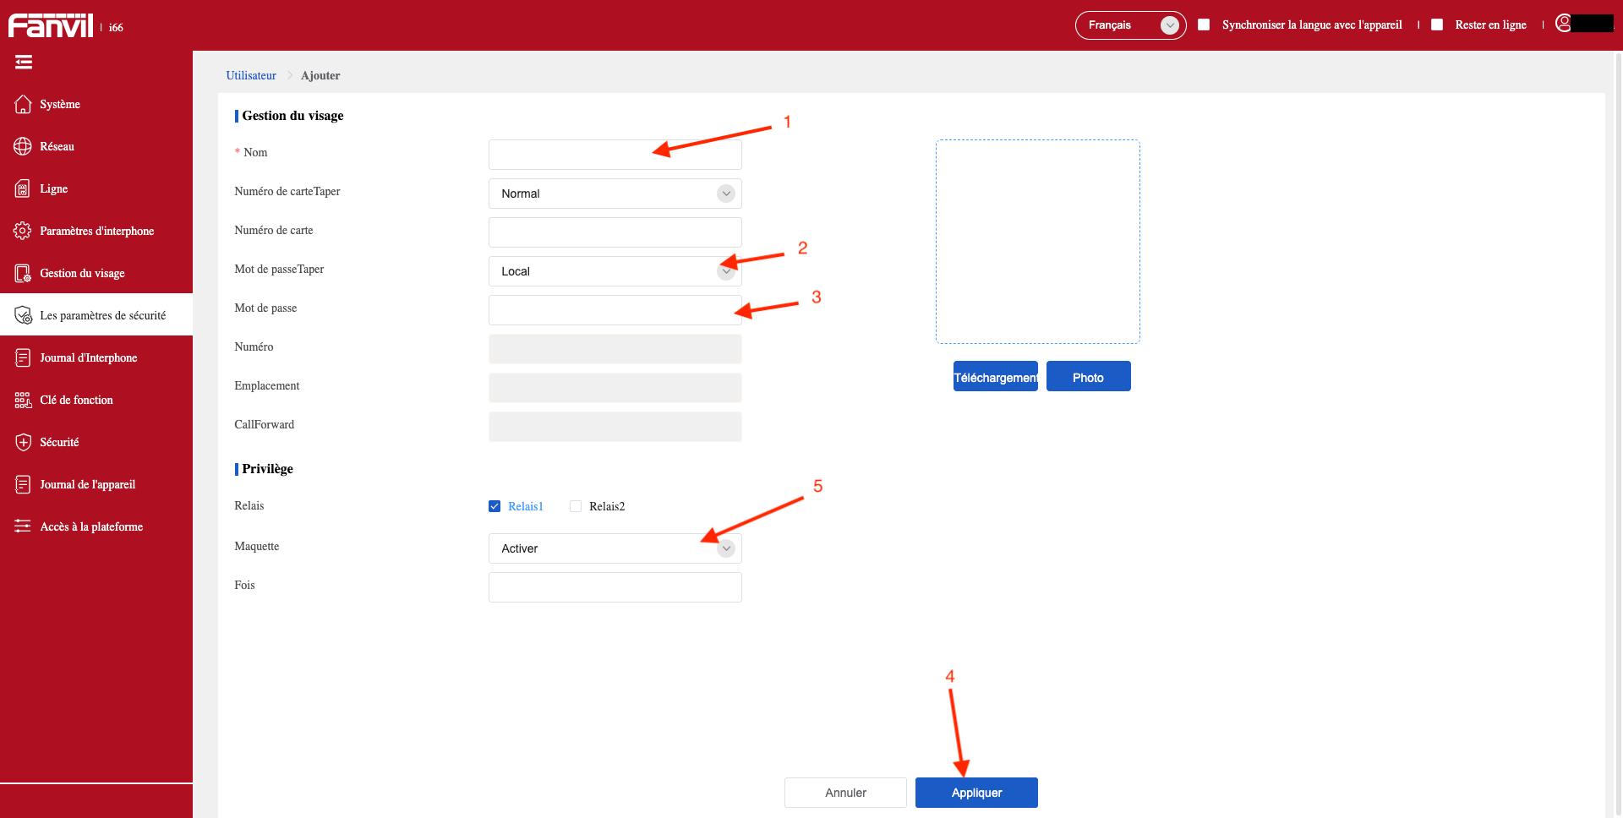1623x818 pixels.
Task: Click the Réseau globe icon
Action: pos(23,146)
